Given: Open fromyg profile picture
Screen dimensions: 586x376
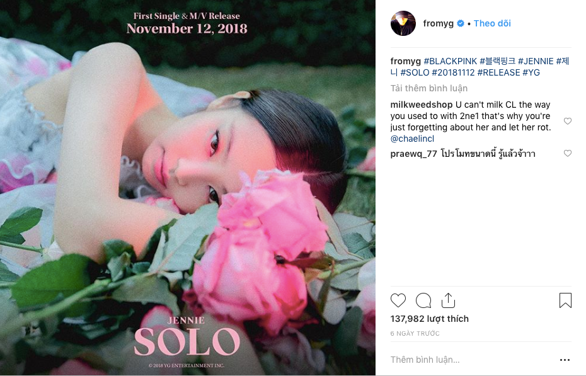Looking at the screenshot, I should [403, 23].
